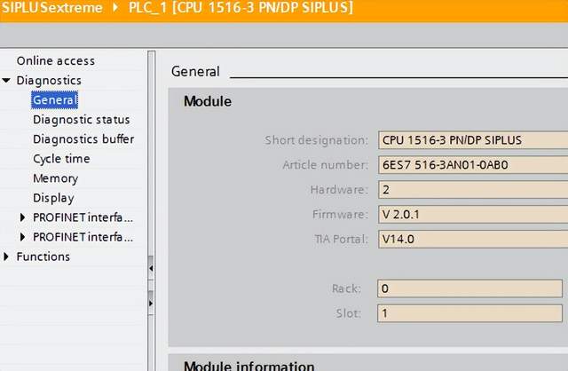Open Online access in the navigation tree
This screenshot has height=371, width=568.
pos(55,60)
